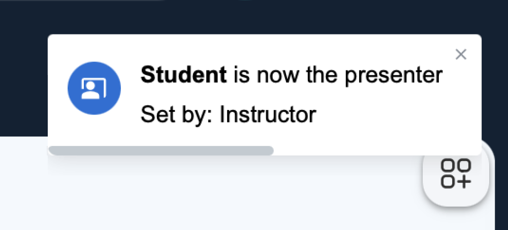The height and width of the screenshot is (230, 508).
Task: Click the top-right square of the grid icon
Action: coord(464,165)
